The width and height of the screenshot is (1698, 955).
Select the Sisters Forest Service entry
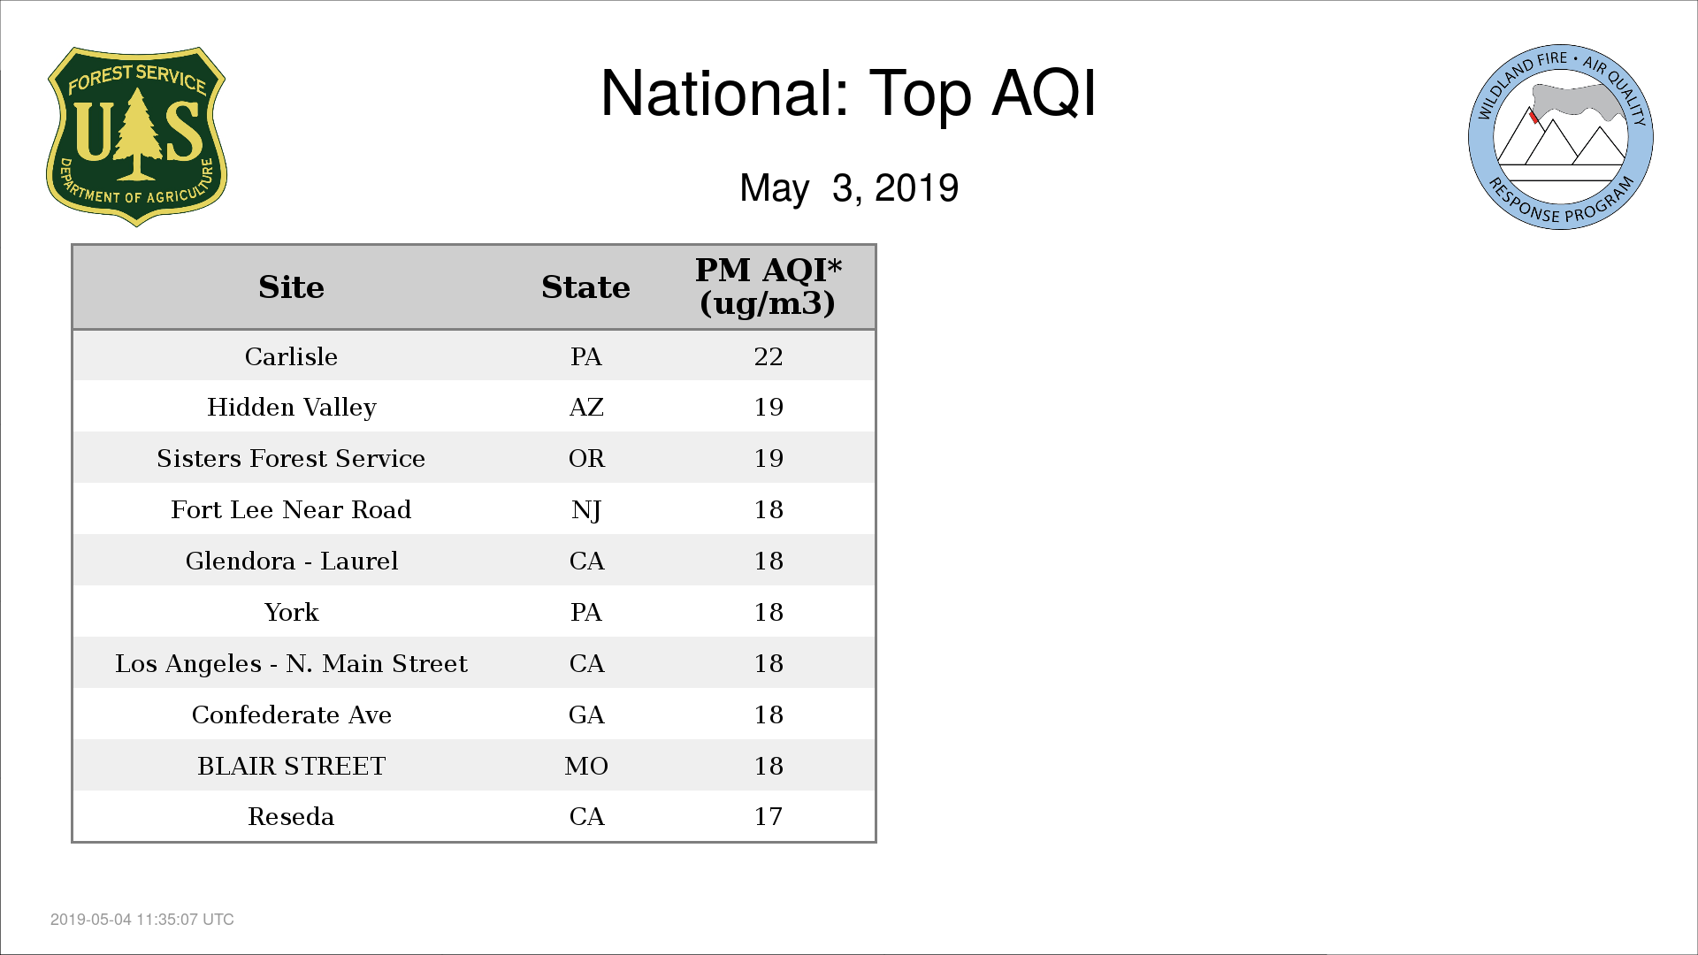click(x=291, y=458)
